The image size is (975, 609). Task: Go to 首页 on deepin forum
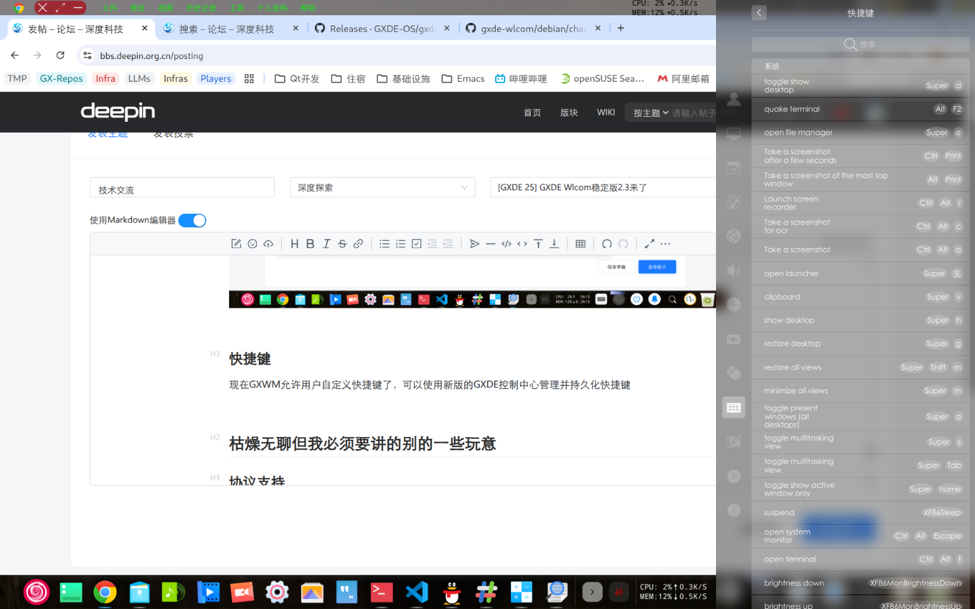[532, 112]
